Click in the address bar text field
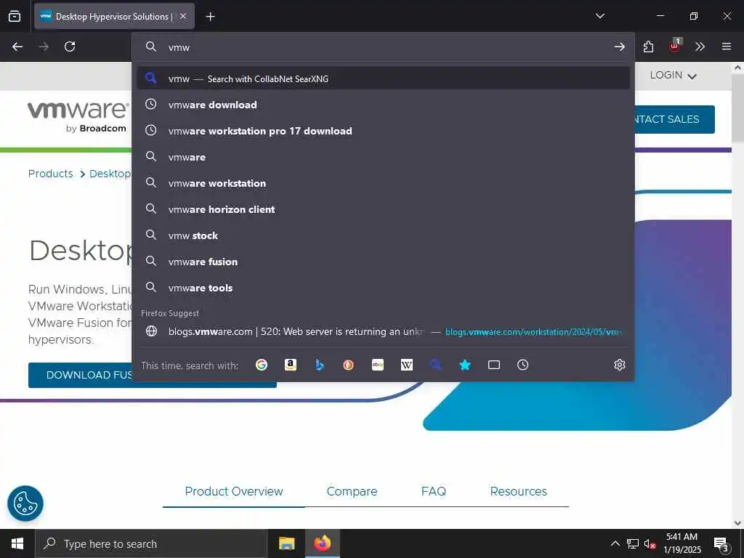 pos(387,47)
